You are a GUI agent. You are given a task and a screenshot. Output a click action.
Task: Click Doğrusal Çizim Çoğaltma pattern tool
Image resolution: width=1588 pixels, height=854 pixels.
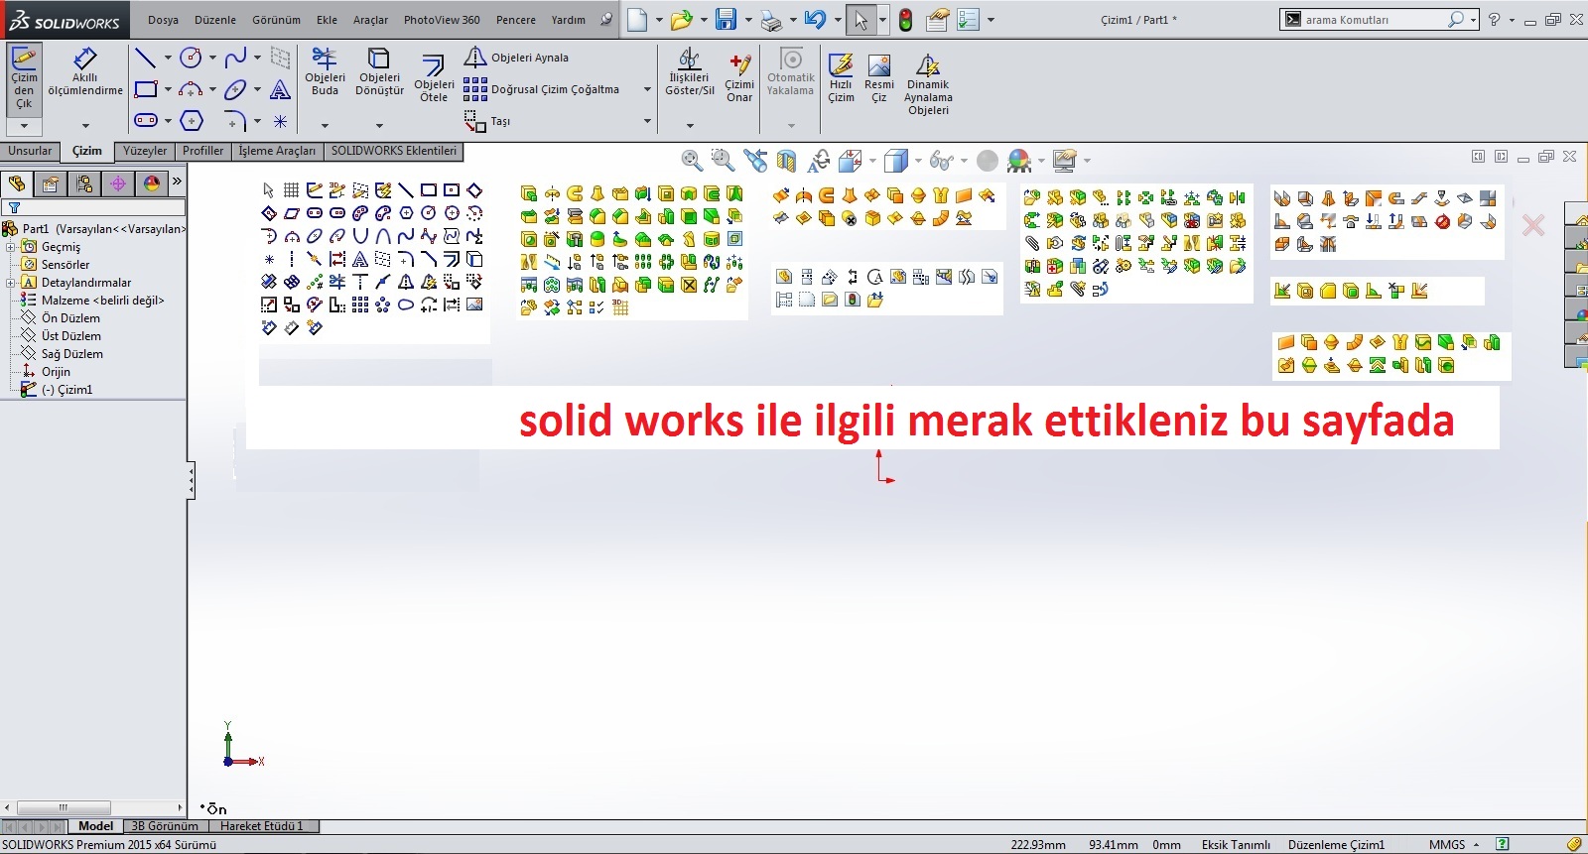click(542, 89)
